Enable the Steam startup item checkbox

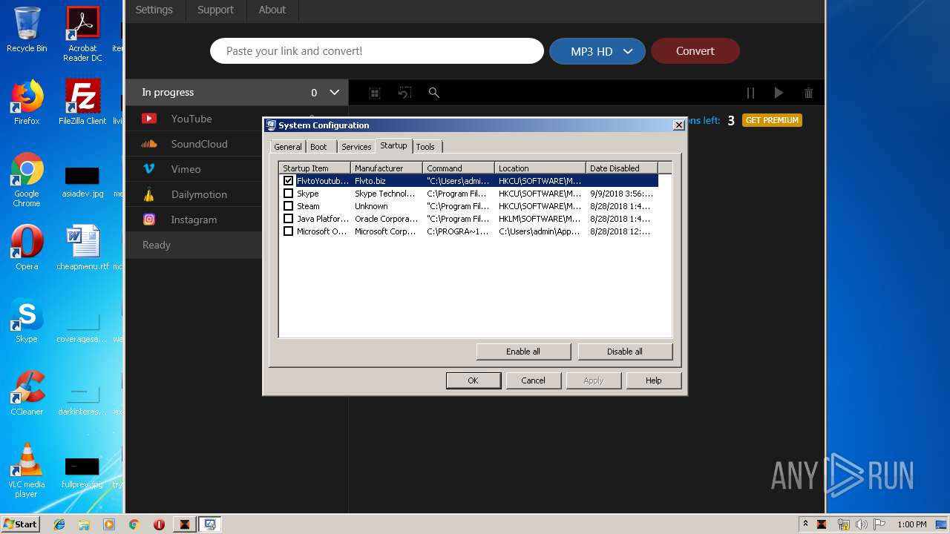click(x=289, y=206)
